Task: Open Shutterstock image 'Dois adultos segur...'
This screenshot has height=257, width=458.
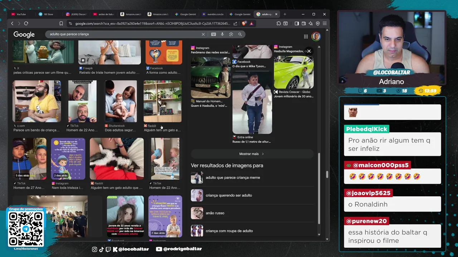Action: 121,101
